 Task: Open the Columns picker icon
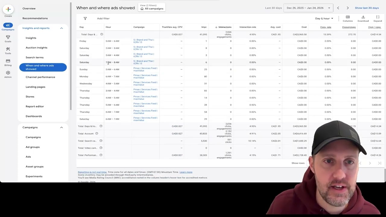pyautogui.click(x=348, y=17)
